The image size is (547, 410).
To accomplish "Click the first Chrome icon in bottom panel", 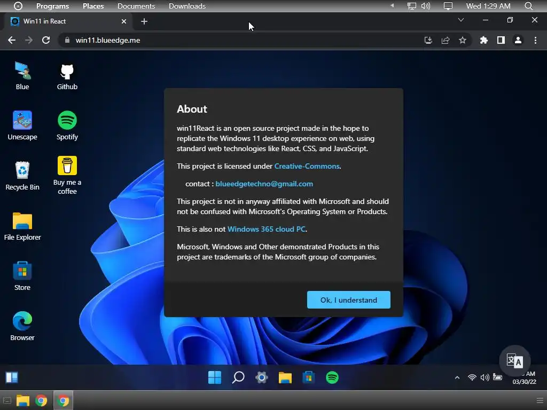I will [41, 400].
